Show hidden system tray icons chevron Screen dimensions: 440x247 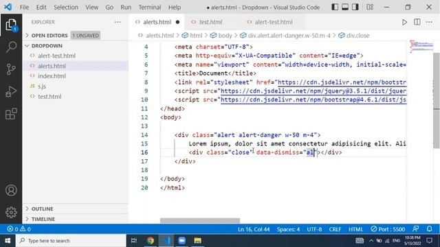click(371, 241)
